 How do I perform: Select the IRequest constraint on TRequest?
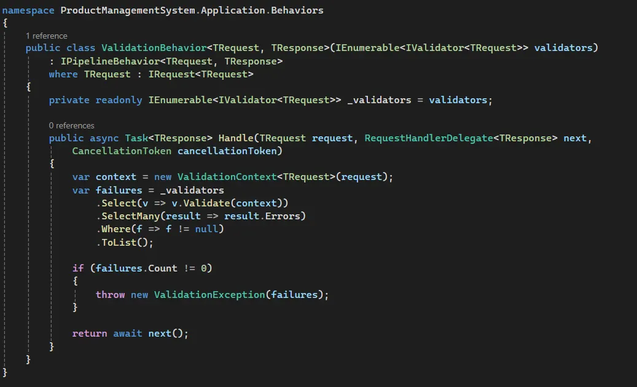point(171,74)
